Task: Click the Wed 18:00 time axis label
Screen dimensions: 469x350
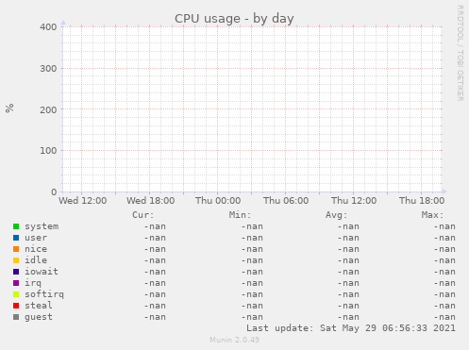Action: click(150, 200)
